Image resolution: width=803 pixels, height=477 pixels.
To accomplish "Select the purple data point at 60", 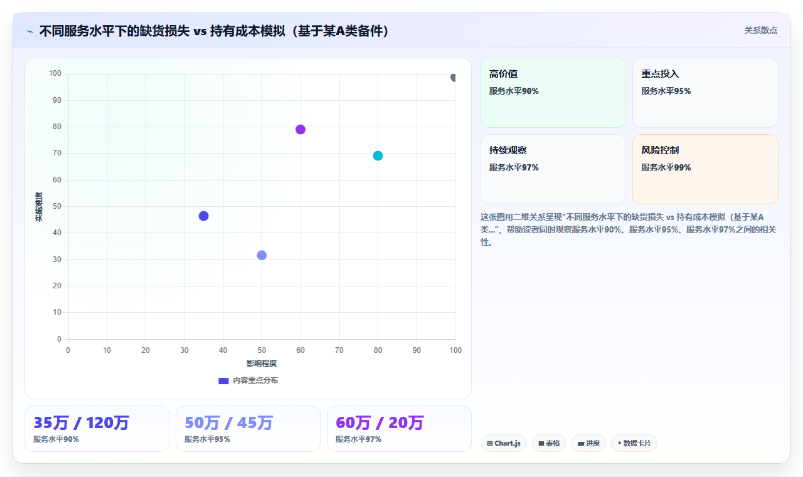I will click(x=300, y=129).
